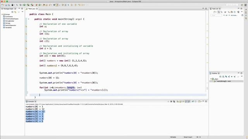Select main(String[]) method in Outline
Viewport: 248px width, 139px height.
pos(226,81)
